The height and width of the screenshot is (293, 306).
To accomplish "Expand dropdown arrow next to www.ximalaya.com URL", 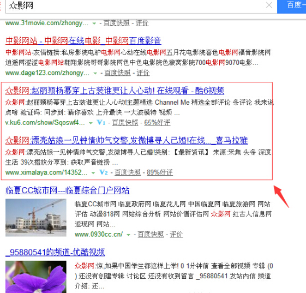I will tap(93, 173).
